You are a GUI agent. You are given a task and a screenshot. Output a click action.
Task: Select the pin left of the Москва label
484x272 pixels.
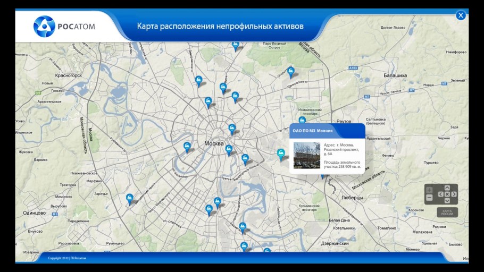click(187, 147)
